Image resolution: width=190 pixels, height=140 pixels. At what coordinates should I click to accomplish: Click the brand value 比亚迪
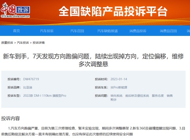[28, 87]
